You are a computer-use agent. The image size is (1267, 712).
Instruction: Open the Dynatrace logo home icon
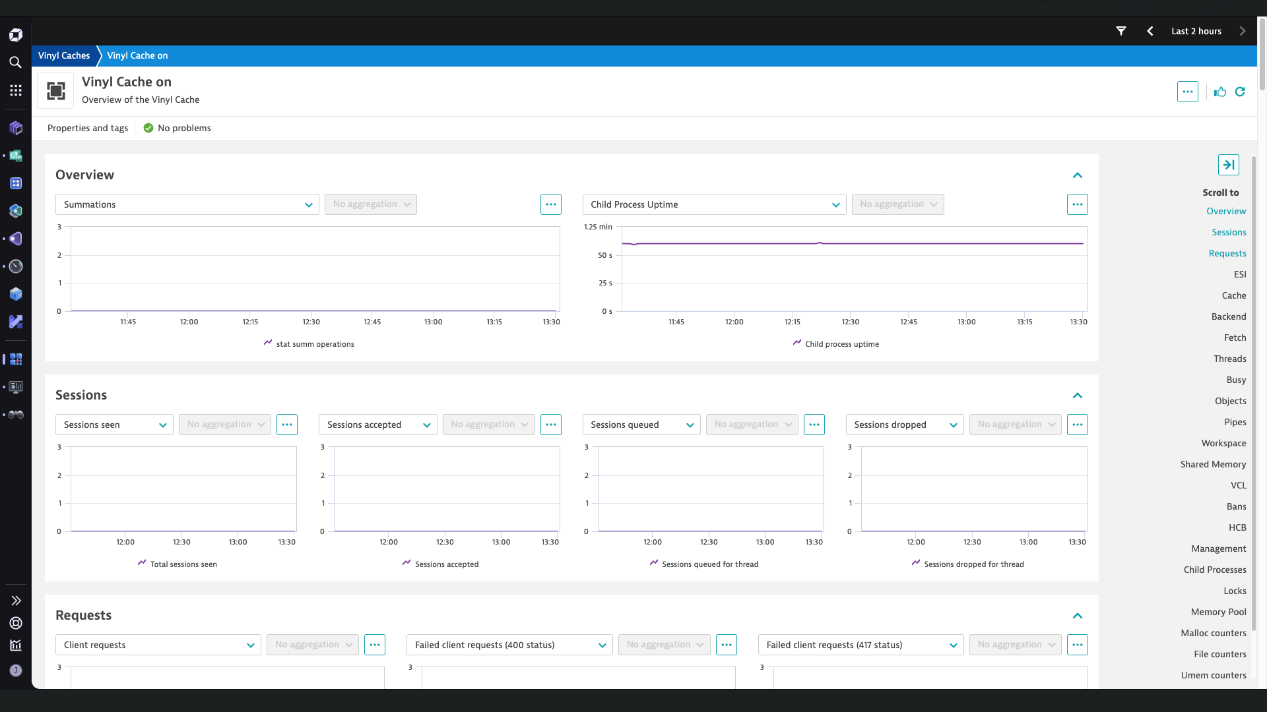pos(16,35)
